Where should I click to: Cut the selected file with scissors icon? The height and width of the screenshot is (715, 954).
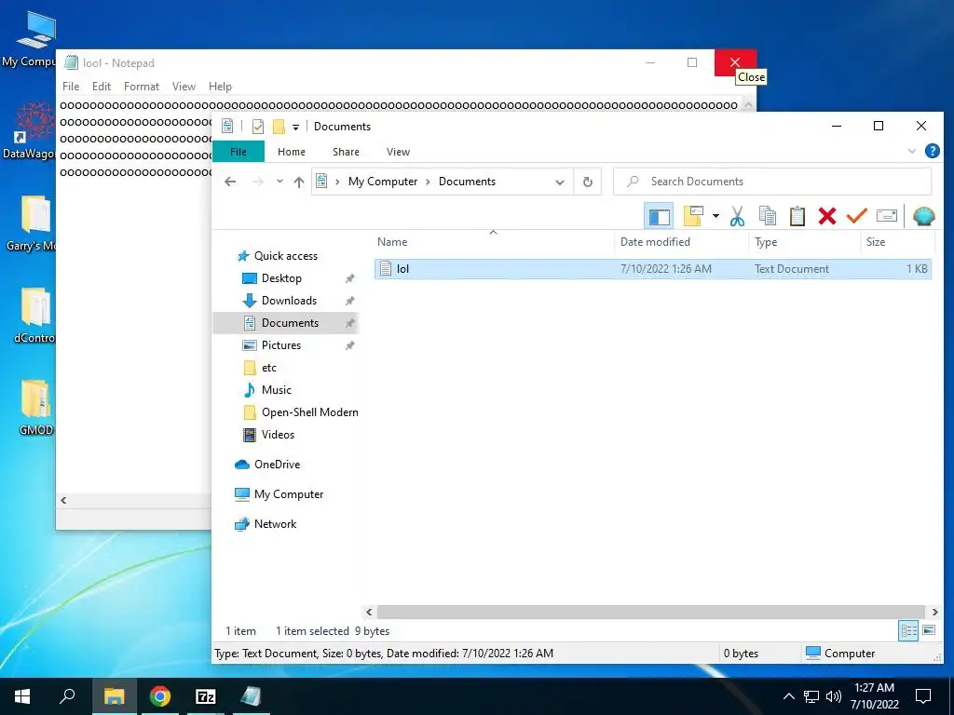(738, 216)
